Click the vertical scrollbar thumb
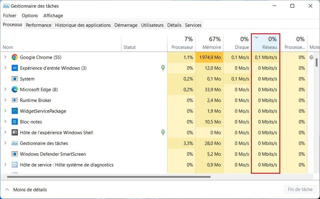The height and width of the screenshot is (199, 320). [x=316, y=62]
